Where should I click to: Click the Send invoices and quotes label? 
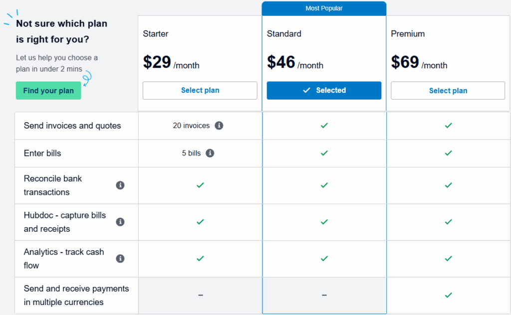coord(72,126)
